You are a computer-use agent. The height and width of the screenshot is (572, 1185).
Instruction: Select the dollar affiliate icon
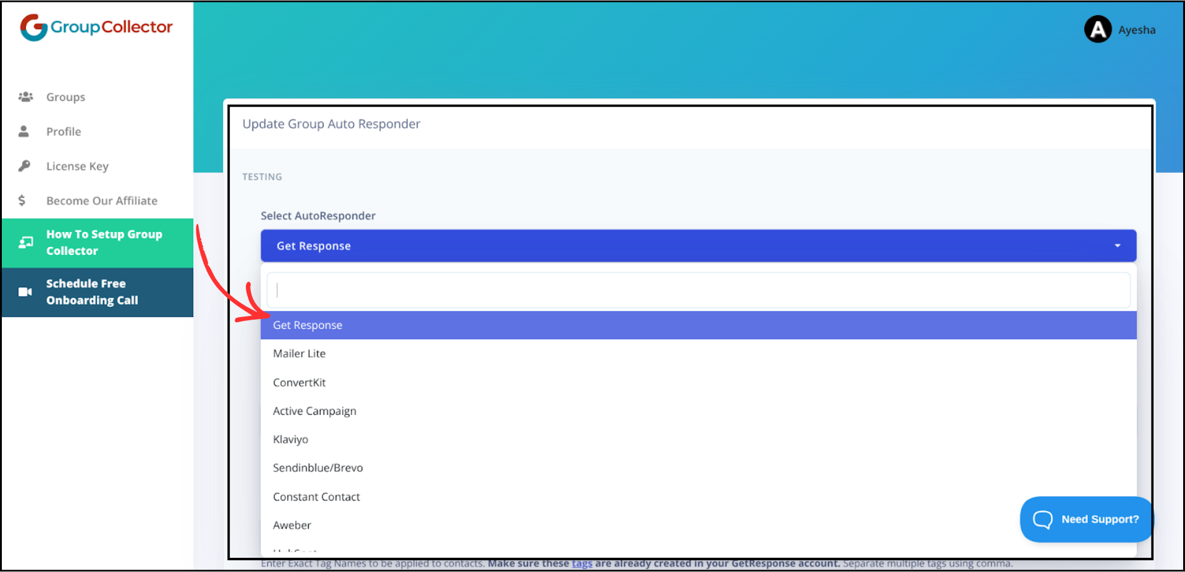[22, 200]
